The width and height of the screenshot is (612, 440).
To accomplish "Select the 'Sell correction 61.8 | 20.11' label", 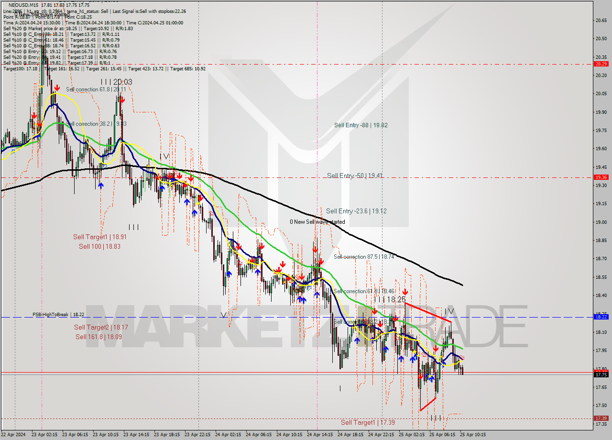I will [96, 89].
